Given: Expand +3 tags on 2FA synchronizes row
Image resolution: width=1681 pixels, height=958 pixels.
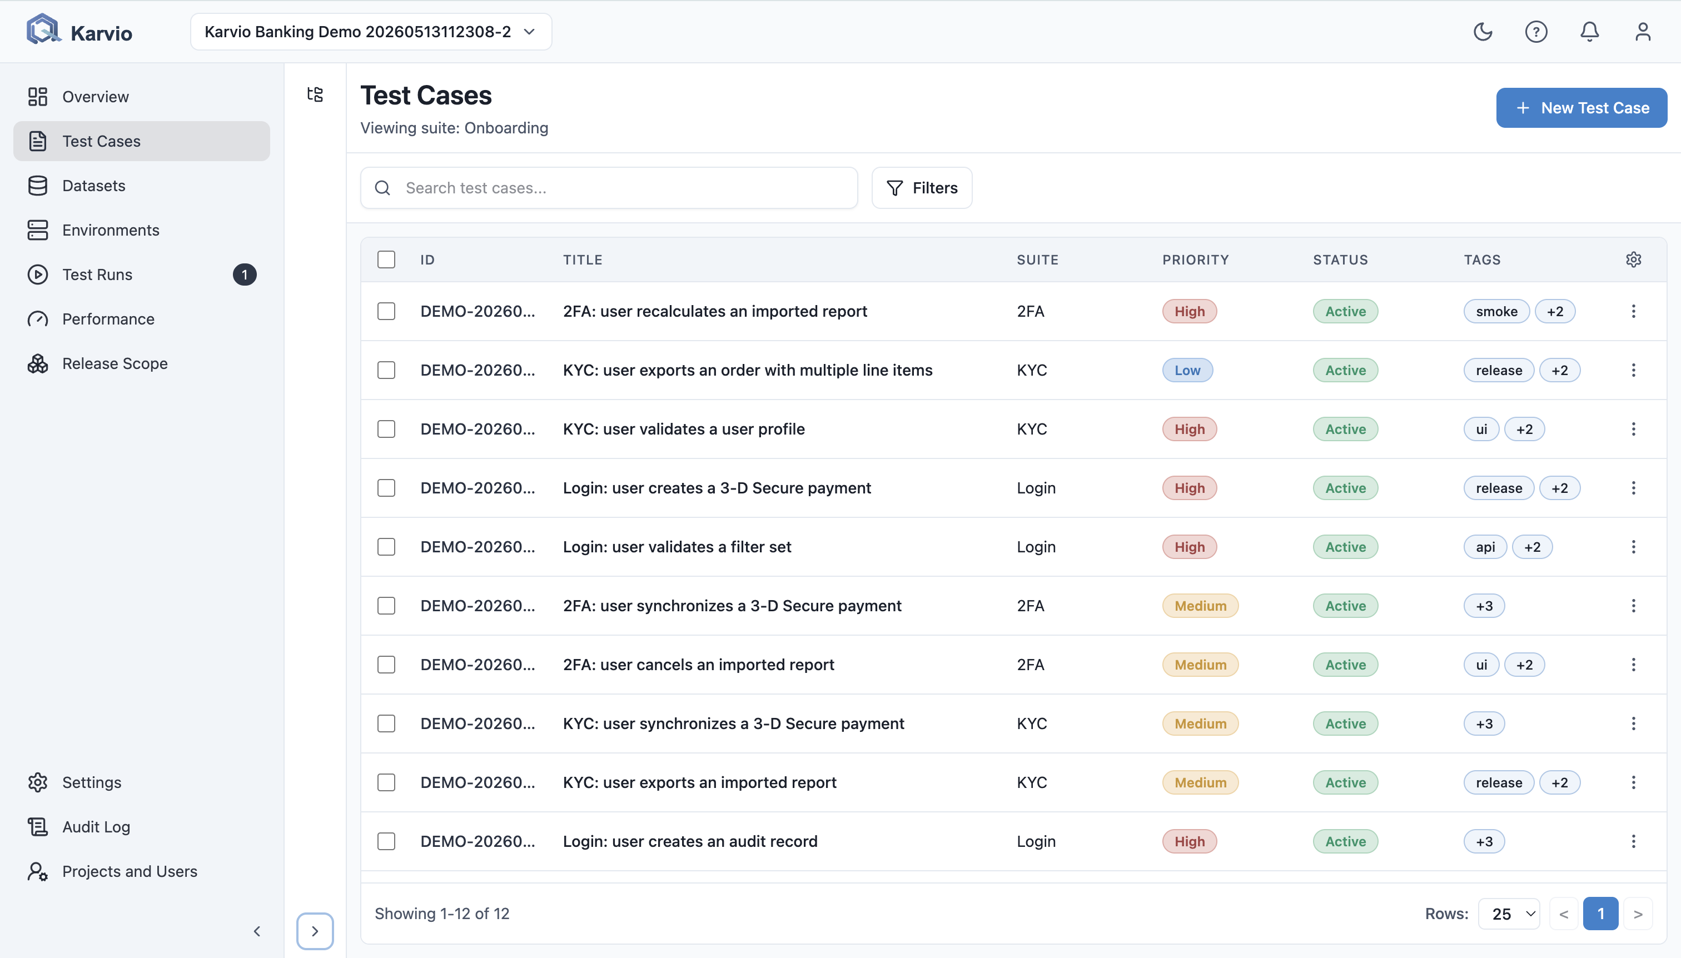Looking at the screenshot, I should (1484, 605).
